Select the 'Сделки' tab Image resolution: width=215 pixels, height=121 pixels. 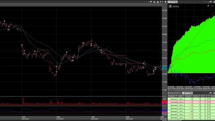(187, 93)
